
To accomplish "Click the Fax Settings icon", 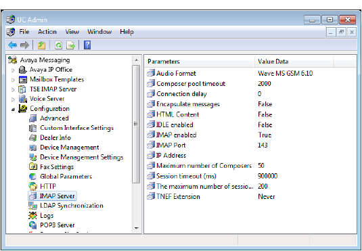I will tap(32, 166).
